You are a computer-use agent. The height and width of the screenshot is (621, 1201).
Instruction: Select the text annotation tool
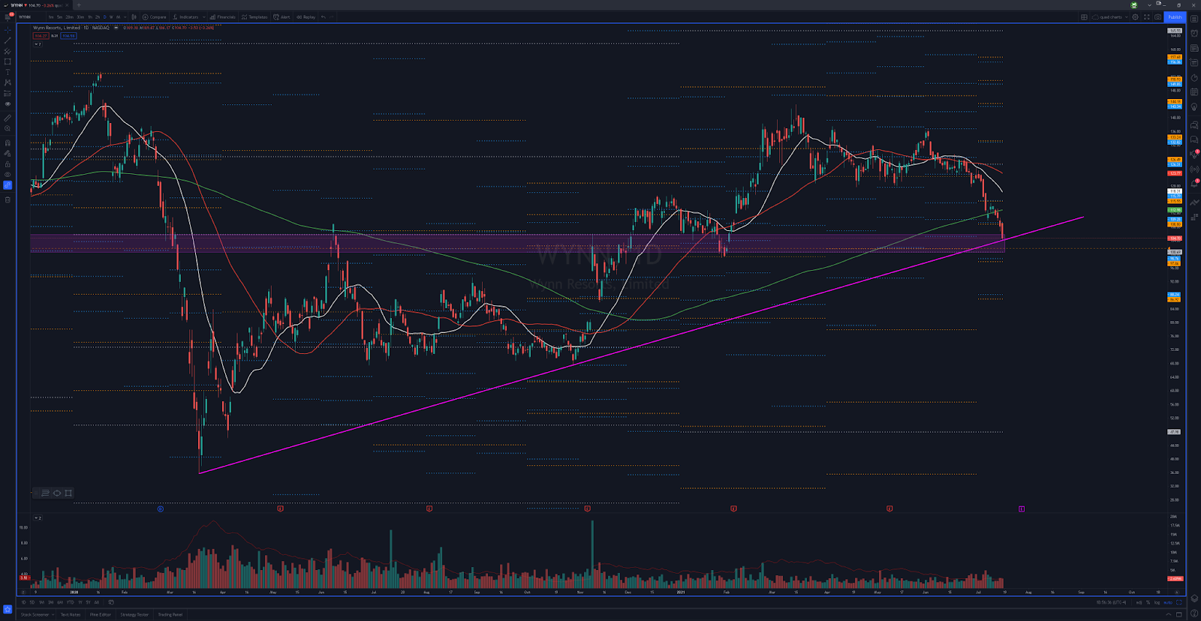[8, 72]
